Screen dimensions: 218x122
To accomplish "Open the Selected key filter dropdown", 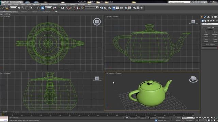I will pyautogui.click(x=188, y=118).
